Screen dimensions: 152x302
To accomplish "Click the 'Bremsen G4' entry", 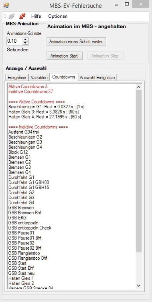I will pos(20,172).
